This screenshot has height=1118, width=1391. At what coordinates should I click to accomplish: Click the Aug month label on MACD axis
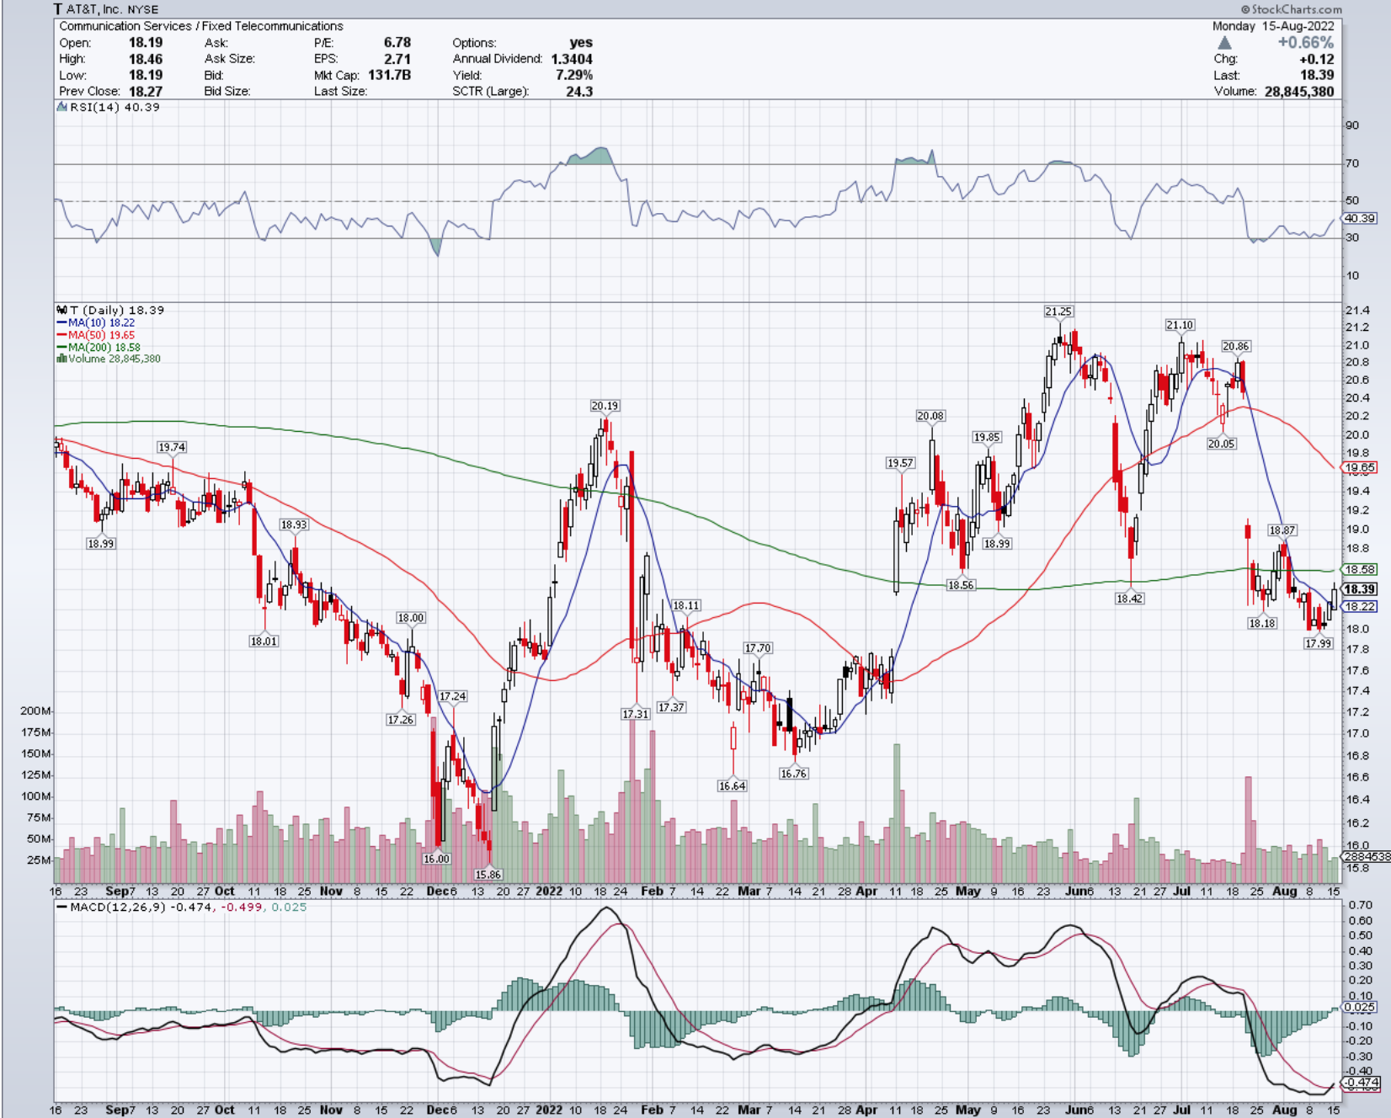pyautogui.click(x=1283, y=1110)
